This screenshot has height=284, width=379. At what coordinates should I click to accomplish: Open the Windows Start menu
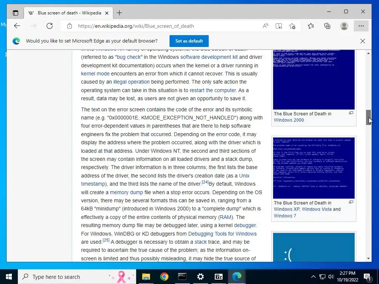point(9,277)
